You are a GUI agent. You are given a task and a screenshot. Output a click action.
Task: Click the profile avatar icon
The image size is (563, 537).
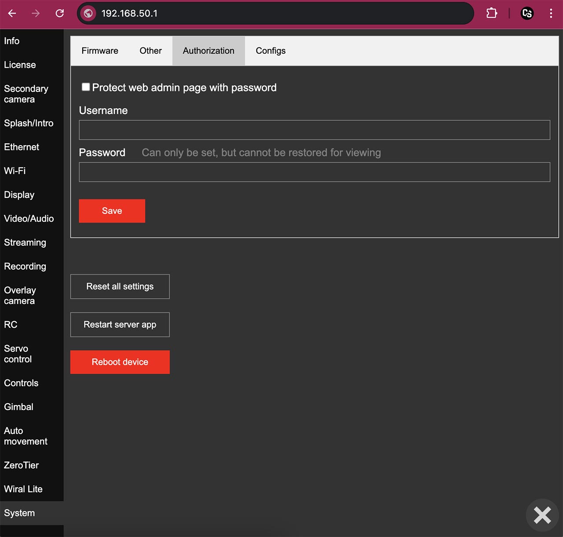527,13
